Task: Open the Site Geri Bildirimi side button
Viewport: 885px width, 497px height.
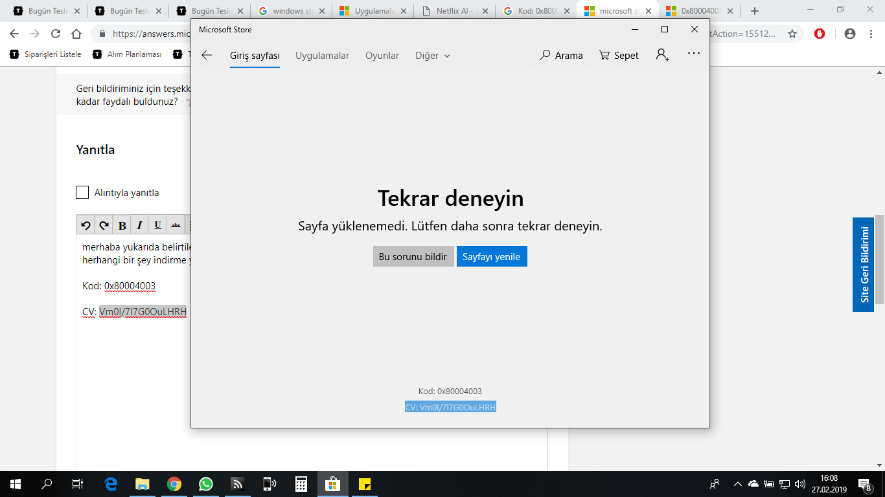Action: point(863,264)
